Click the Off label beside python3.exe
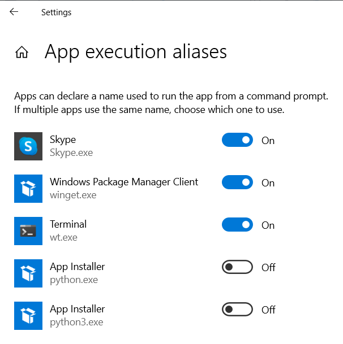The width and height of the screenshot is (343, 344). point(268,310)
